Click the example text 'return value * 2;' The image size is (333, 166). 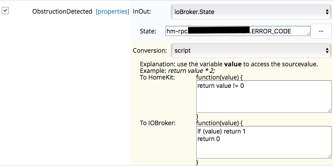(191, 71)
